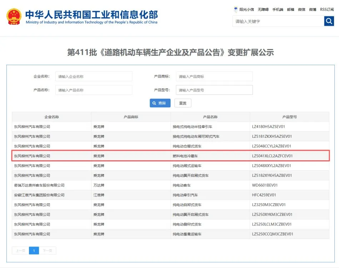Image resolution: width=339 pixels, height=268 pixels.
Task: Click the 纯电动牵引汽车 product name
Action: 185,195
